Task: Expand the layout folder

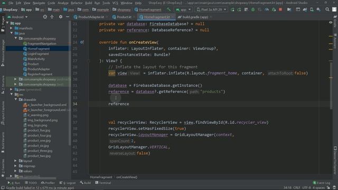Action: (15, 160)
